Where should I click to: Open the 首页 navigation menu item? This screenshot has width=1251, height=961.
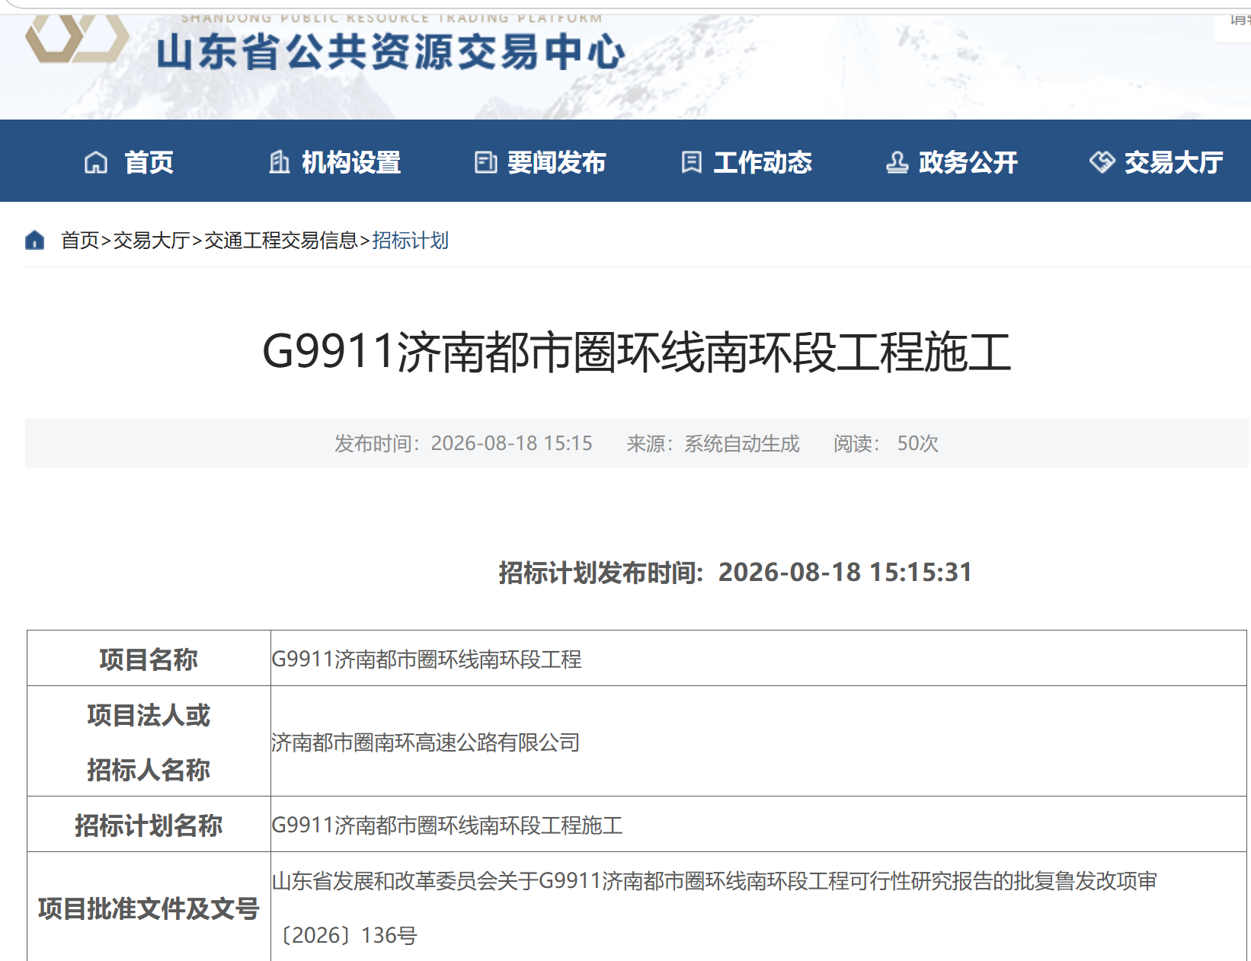[149, 162]
